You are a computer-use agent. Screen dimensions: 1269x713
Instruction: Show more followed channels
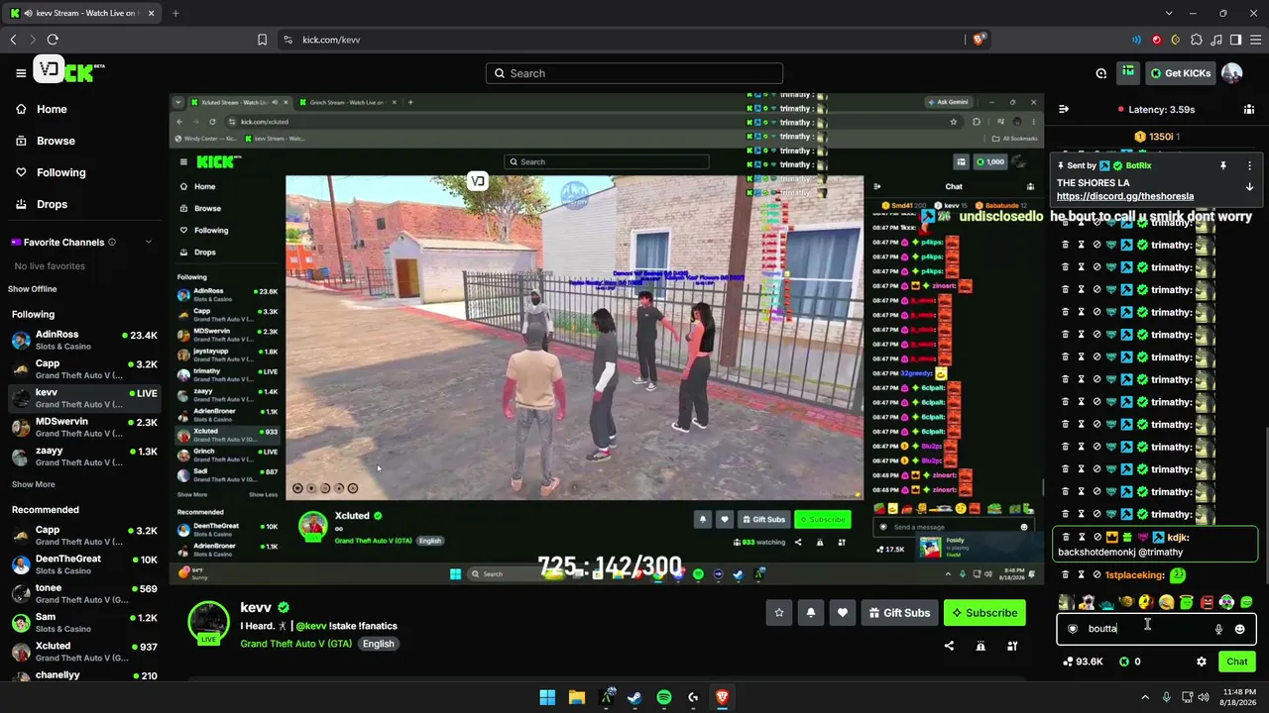(x=34, y=484)
